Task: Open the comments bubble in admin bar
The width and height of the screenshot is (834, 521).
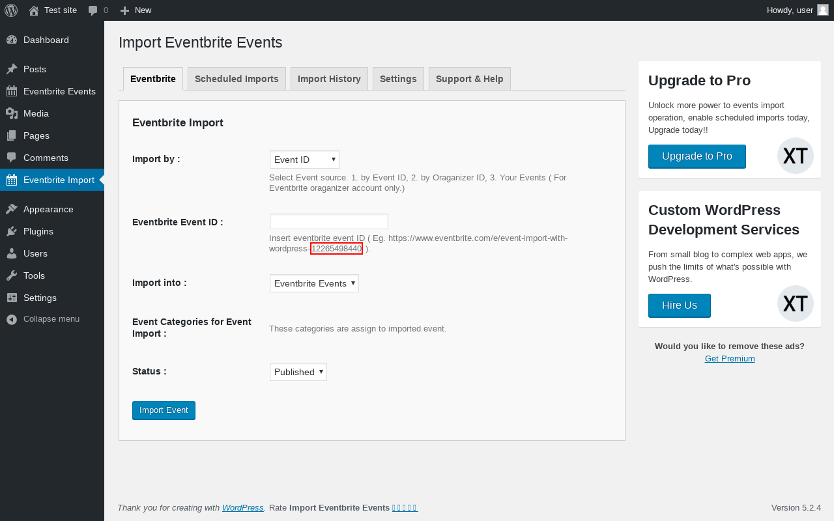Action: (93, 10)
